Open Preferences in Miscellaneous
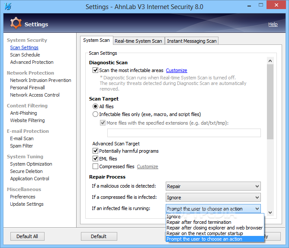 (22, 197)
